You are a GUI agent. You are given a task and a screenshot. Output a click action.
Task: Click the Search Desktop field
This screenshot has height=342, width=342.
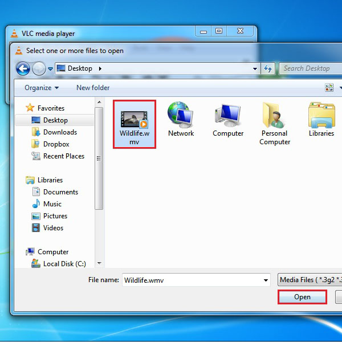(311, 68)
